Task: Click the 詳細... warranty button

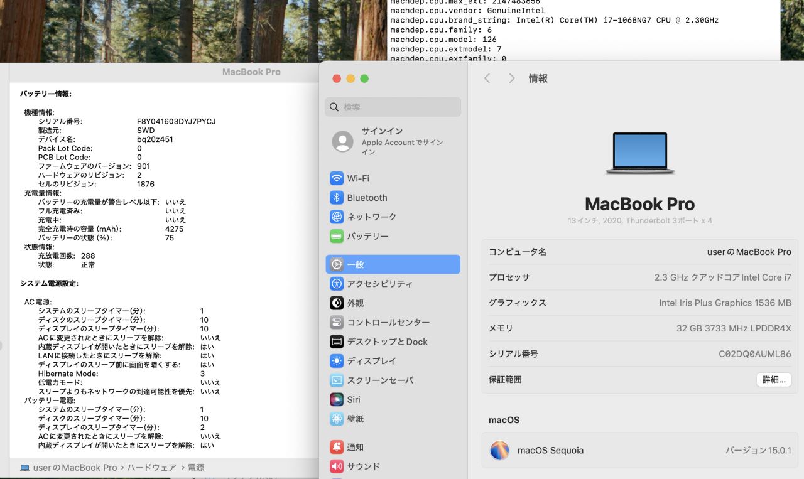Action: [774, 380]
